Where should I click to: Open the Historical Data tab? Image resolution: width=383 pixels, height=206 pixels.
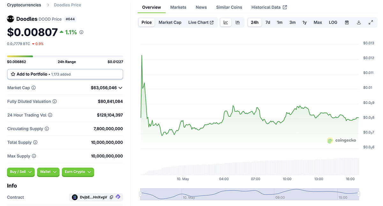[x=269, y=7]
